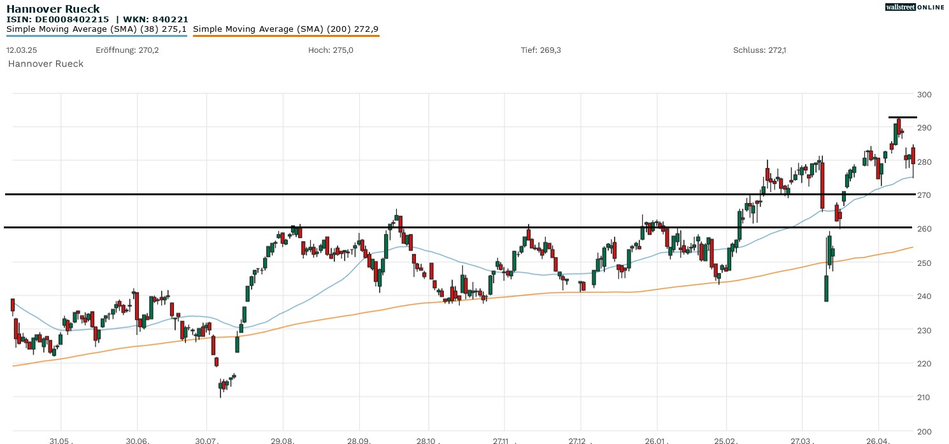Click the blue SMA 38 legend line
This screenshot has width=949, height=444.
pos(96,36)
